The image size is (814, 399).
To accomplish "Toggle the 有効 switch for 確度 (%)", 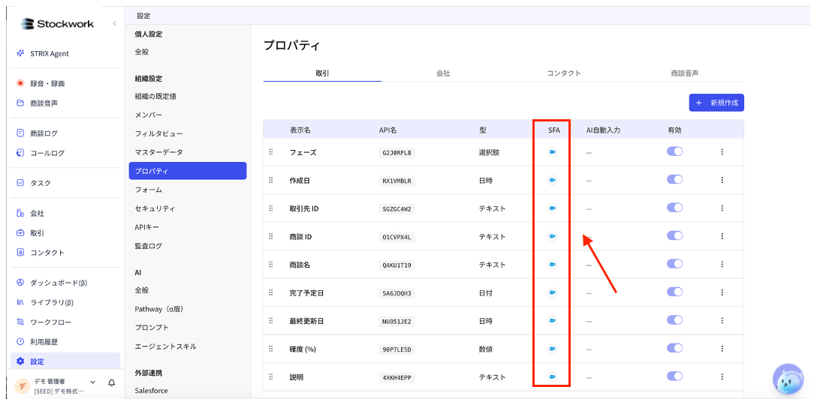I will pos(674,348).
